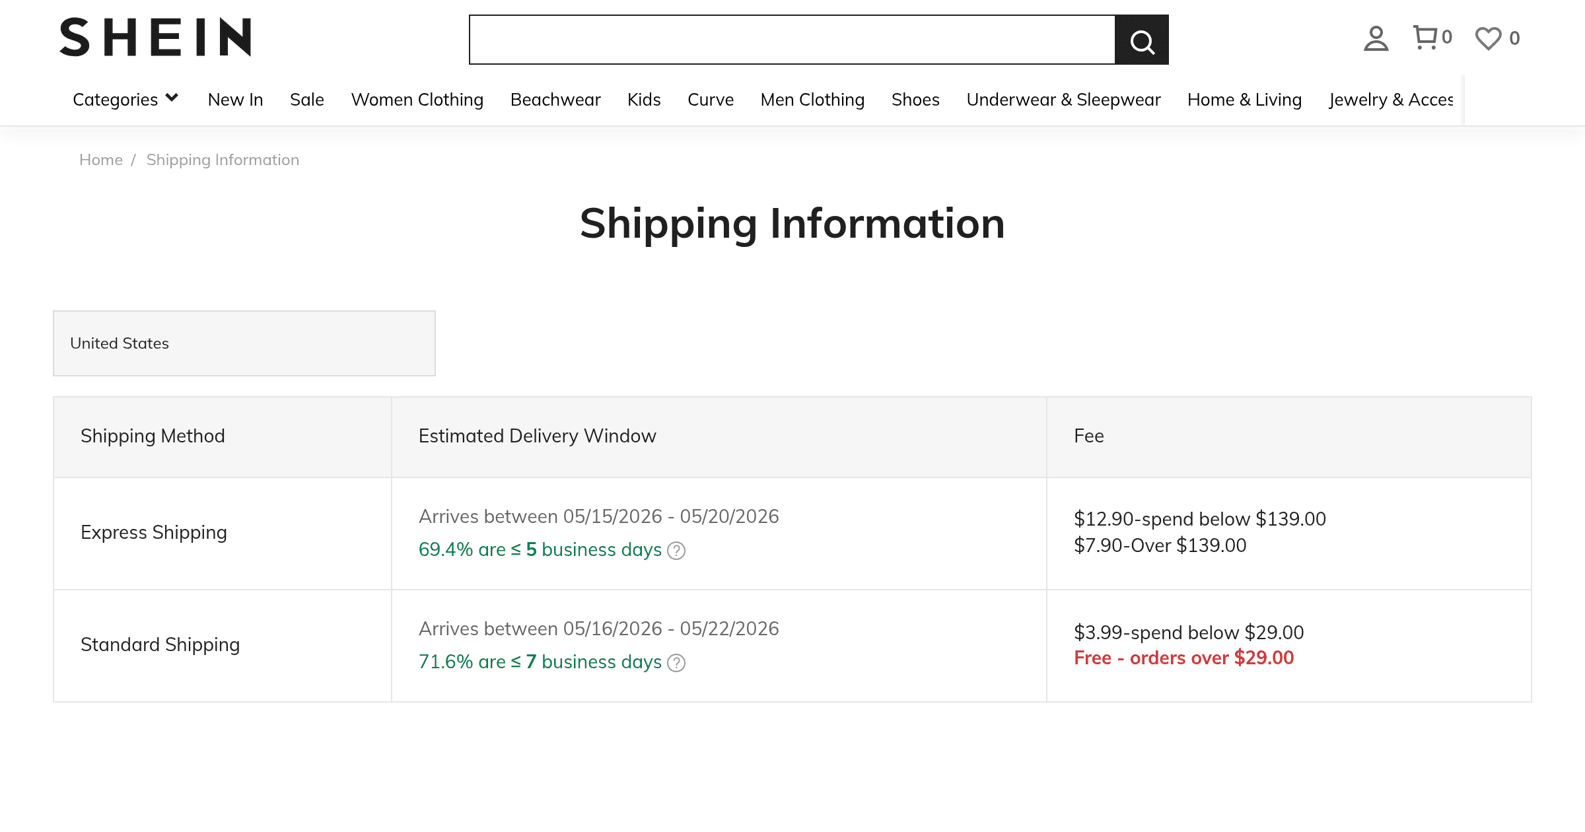Open the user account icon

click(1376, 38)
